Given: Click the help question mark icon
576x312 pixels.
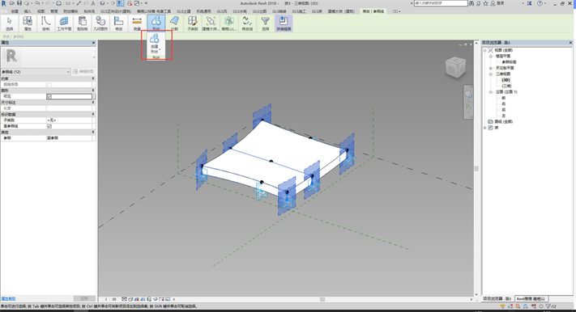Looking at the screenshot, I should (540, 3).
